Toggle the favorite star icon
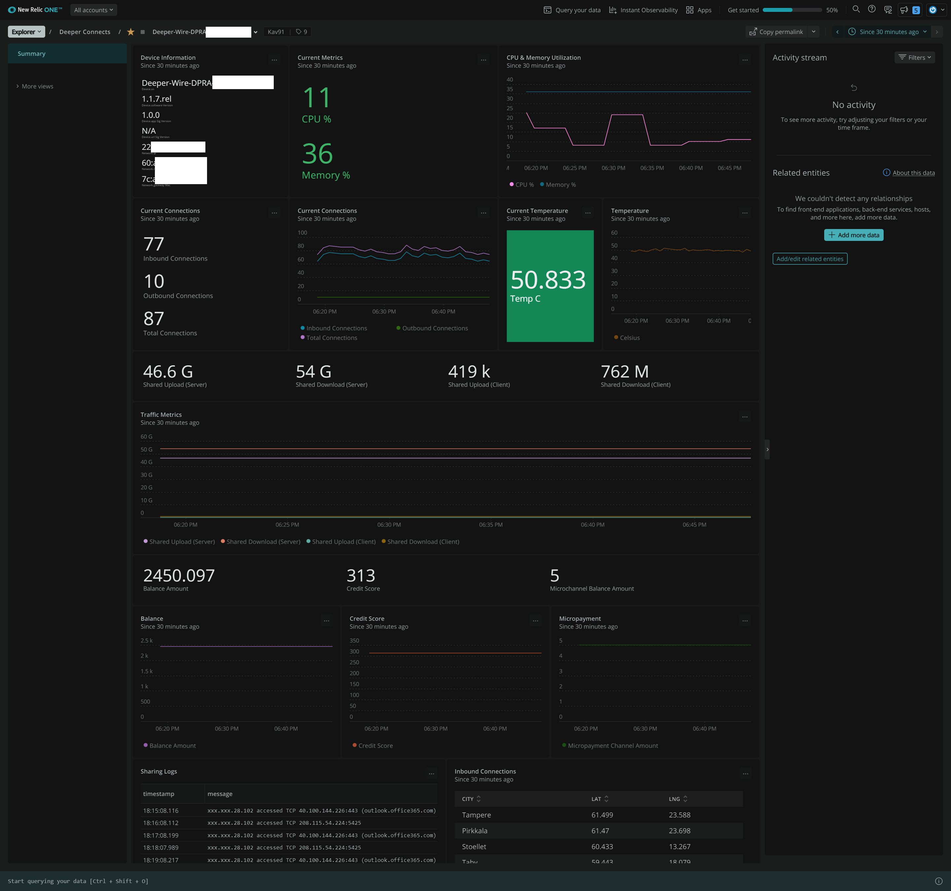This screenshot has height=891, width=951. click(130, 32)
